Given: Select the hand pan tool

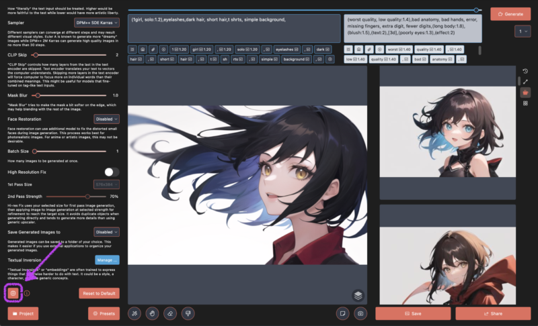Looking at the screenshot, I should (153, 313).
